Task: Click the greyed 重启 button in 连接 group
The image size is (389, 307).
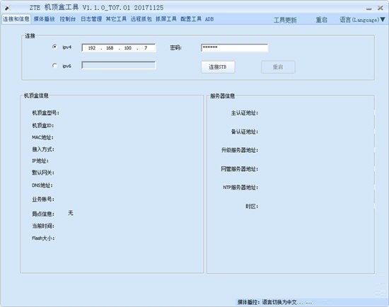Action: 278,67
